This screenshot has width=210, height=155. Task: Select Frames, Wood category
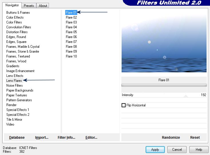tap(16, 61)
